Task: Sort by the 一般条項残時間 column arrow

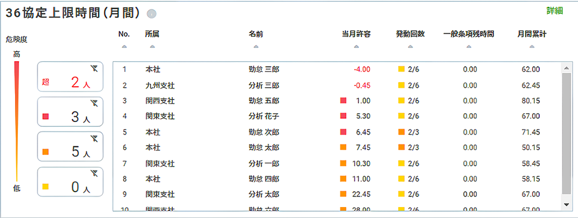Action: click(x=469, y=47)
